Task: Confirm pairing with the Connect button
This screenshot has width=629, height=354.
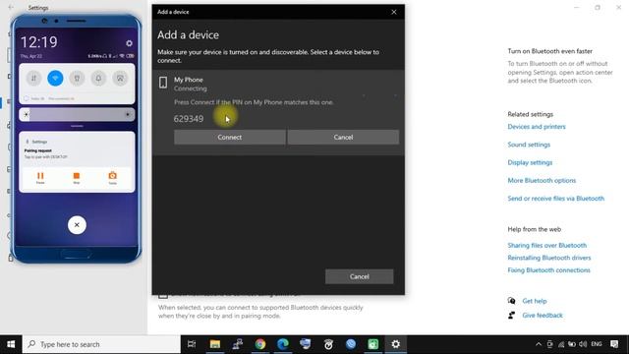Action: pyautogui.click(x=229, y=138)
